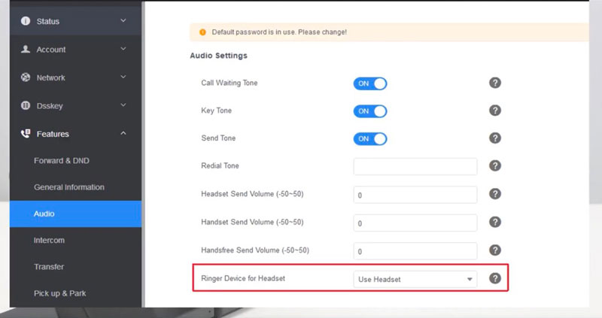
Task: Click the Features phone icon
Action: pos(26,134)
